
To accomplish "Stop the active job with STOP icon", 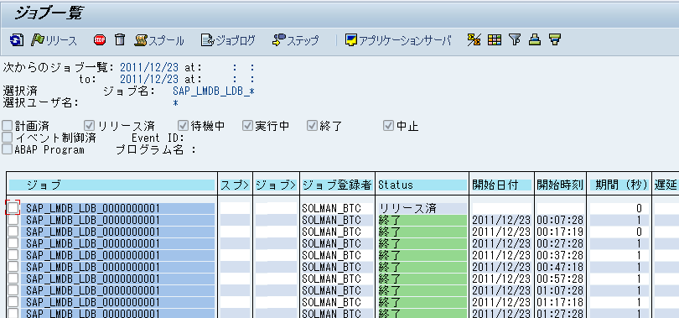I will point(100,40).
